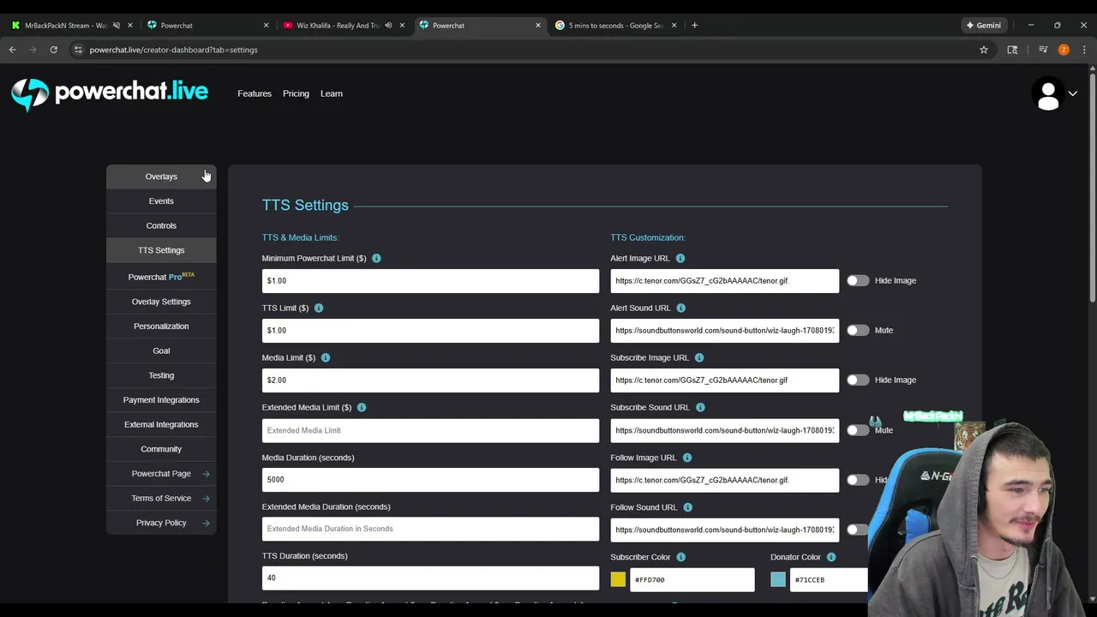Click info icon for Extended Media Limit
Image resolution: width=1097 pixels, height=617 pixels.
[362, 407]
